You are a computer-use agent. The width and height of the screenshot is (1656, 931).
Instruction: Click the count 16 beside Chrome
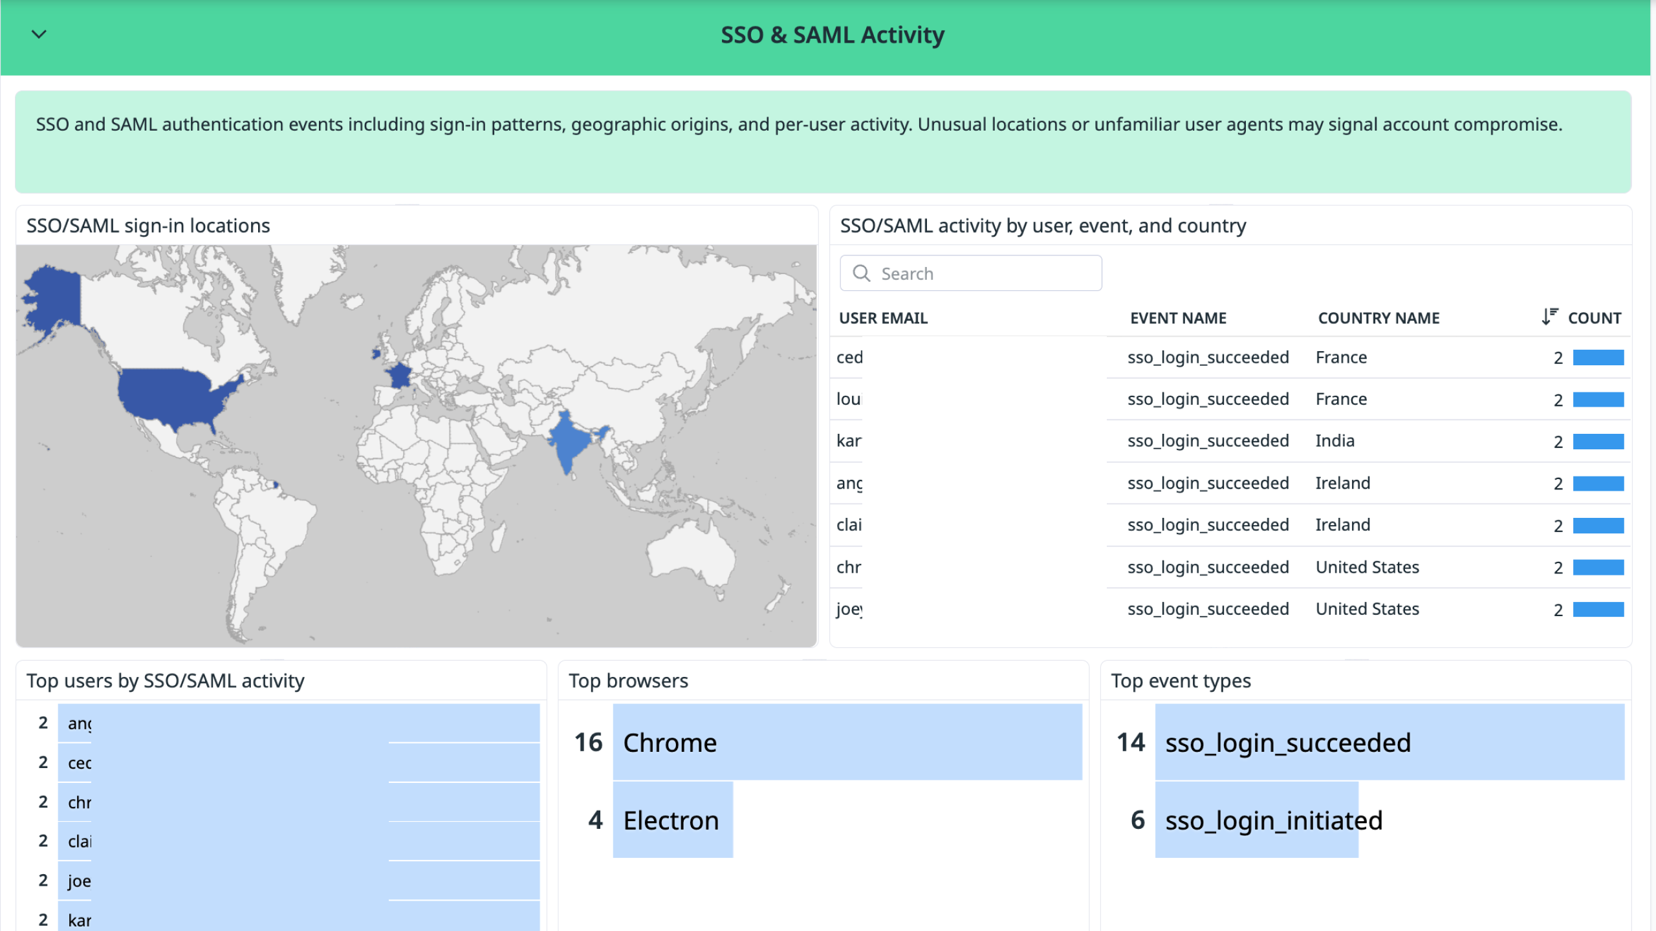point(588,742)
